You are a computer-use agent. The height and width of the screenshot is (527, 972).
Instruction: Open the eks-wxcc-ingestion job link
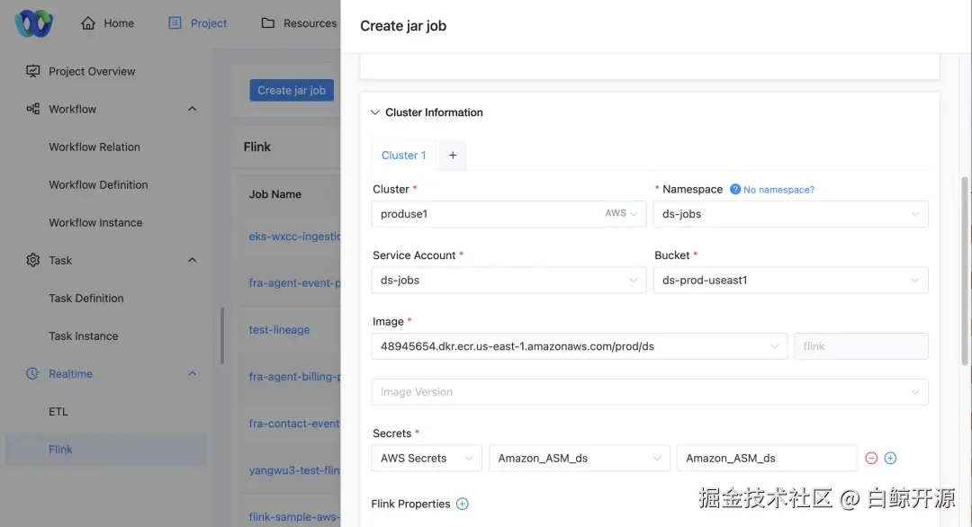(x=294, y=236)
